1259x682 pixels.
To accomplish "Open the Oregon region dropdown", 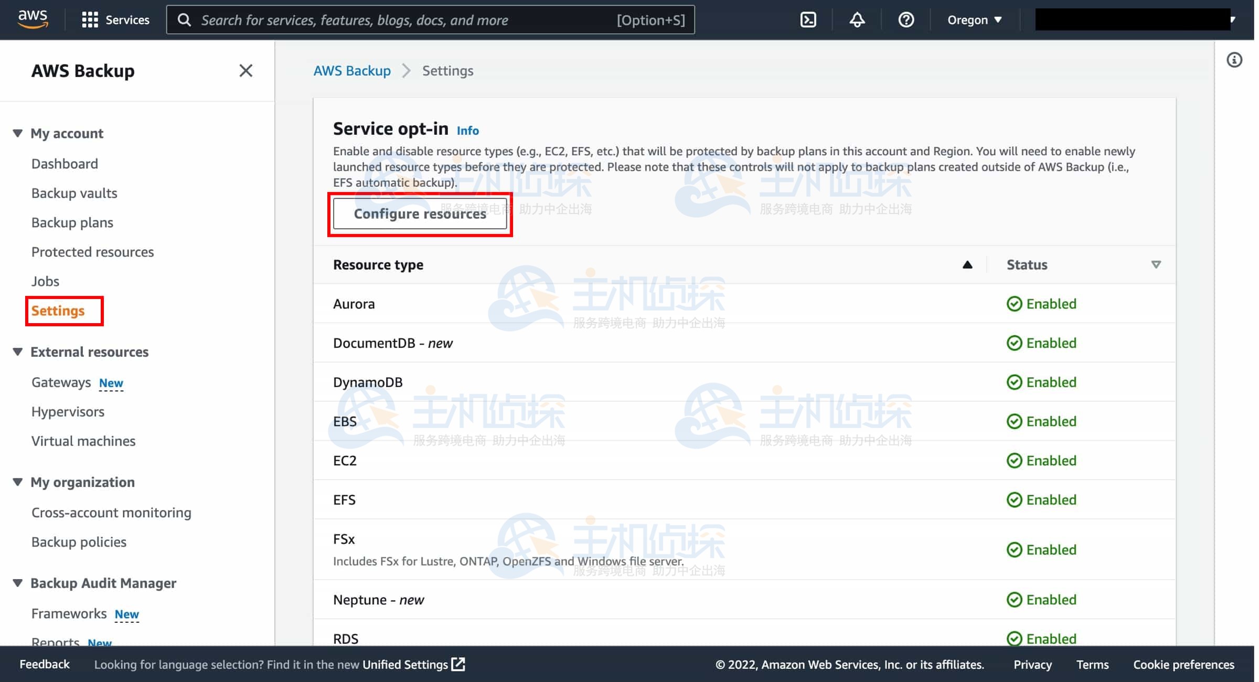I will [x=974, y=19].
